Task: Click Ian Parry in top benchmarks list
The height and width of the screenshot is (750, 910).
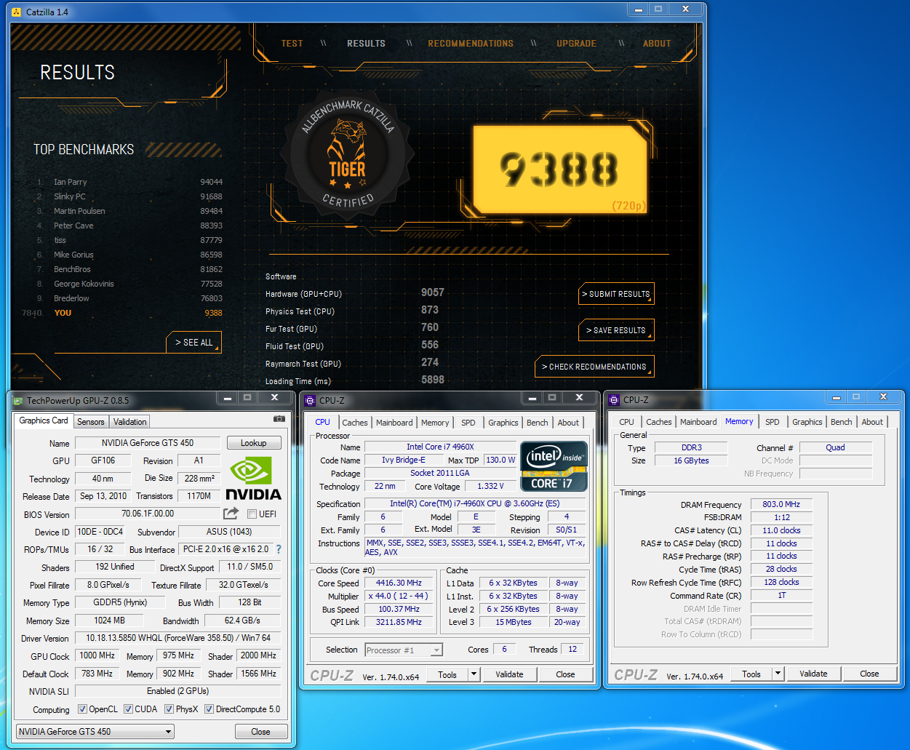Action: pyautogui.click(x=70, y=182)
